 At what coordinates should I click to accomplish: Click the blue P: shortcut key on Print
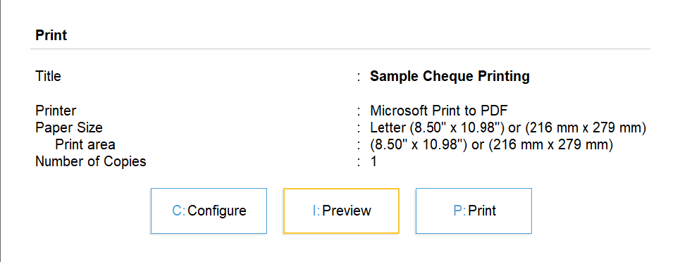pyautogui.click(x=459, y=211)
